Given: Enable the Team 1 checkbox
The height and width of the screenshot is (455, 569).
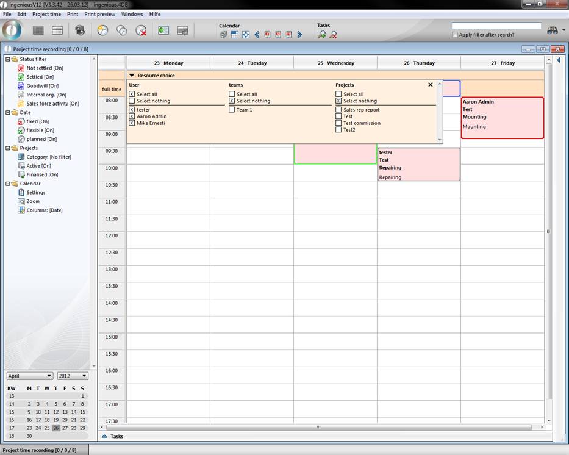Looking at the screenshot, I should (x=232, y=110).
